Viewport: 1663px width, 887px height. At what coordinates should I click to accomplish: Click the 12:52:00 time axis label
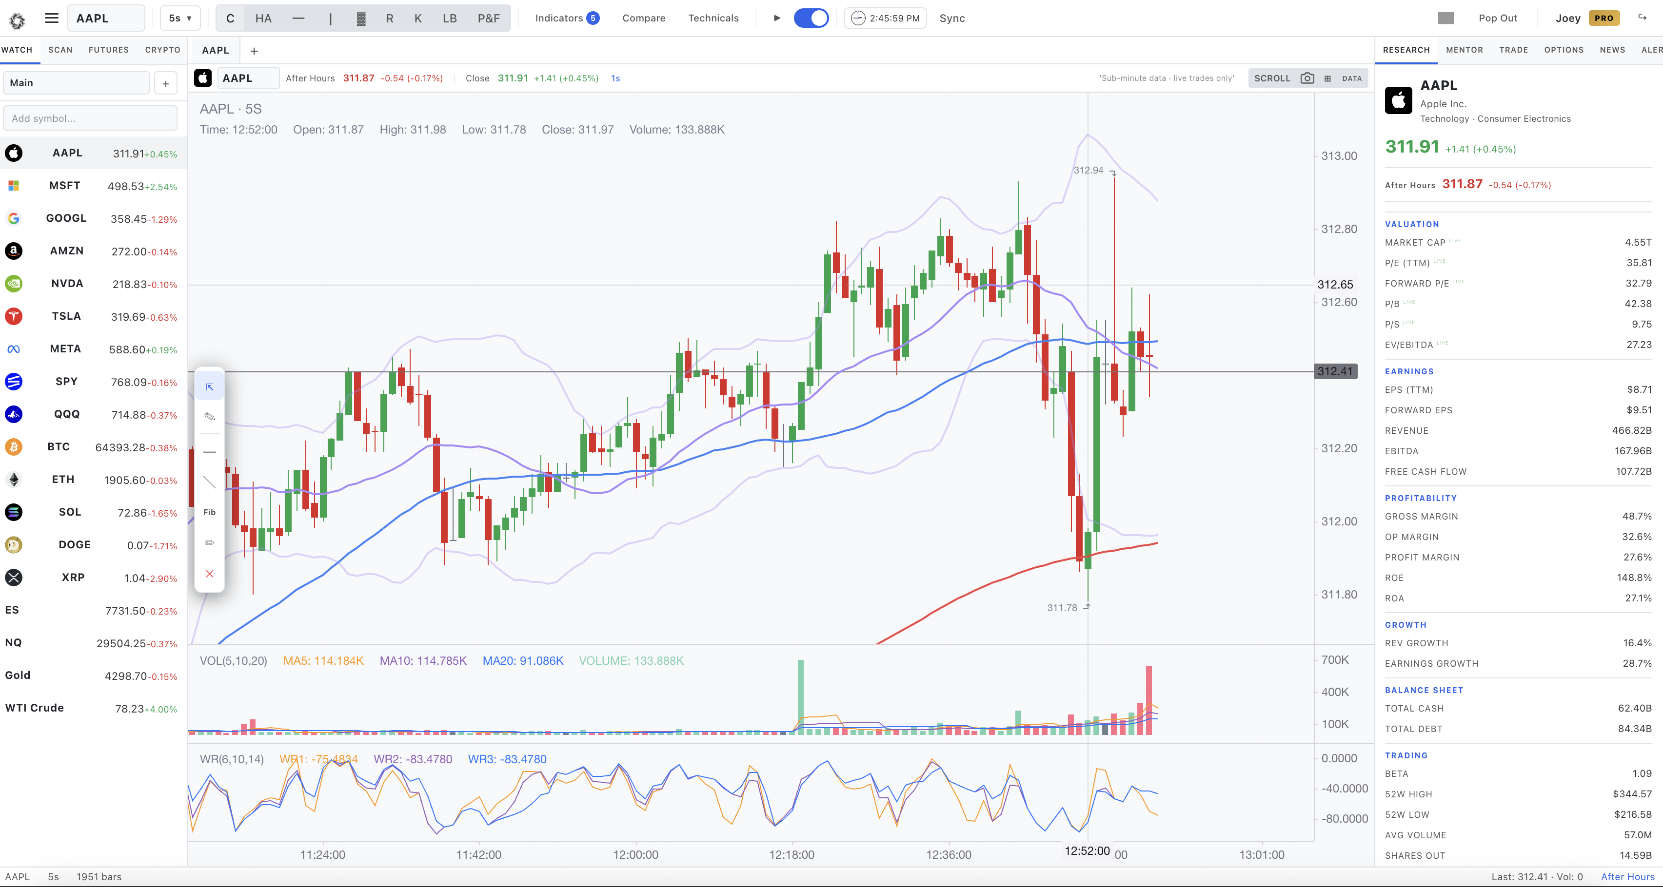[1087, 851]
